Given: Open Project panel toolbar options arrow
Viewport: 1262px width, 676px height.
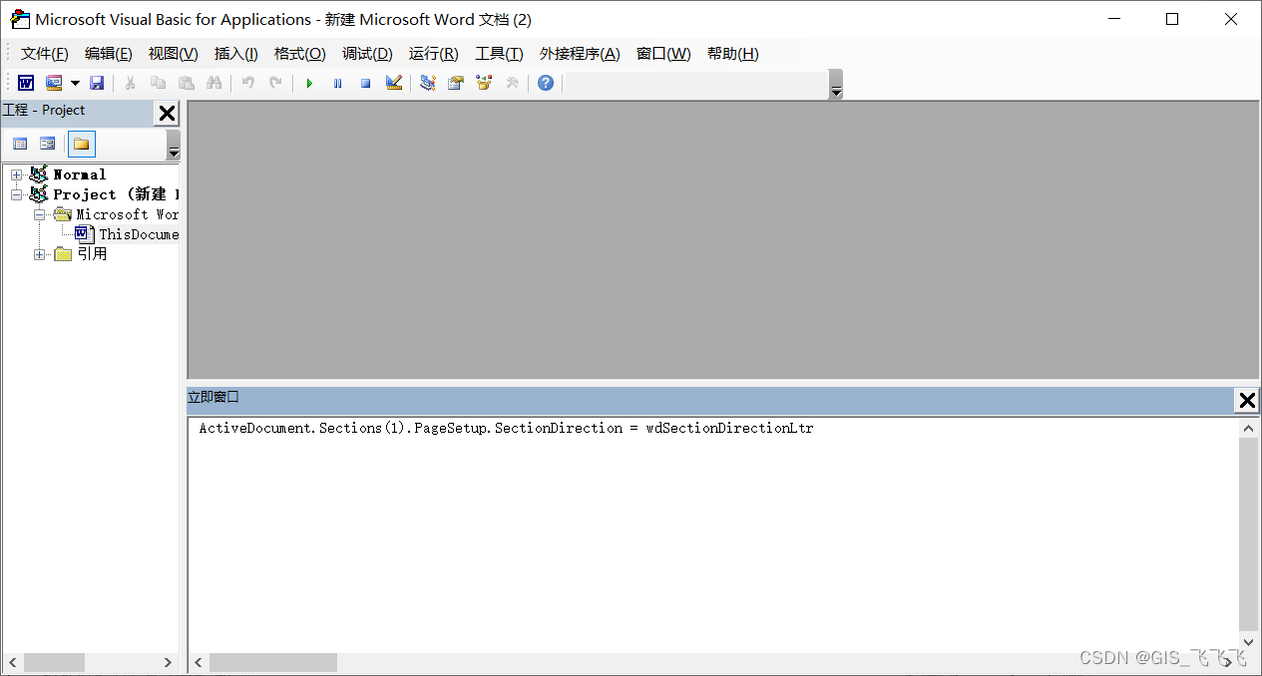Looking at the screenshot, I should [174, 146].
